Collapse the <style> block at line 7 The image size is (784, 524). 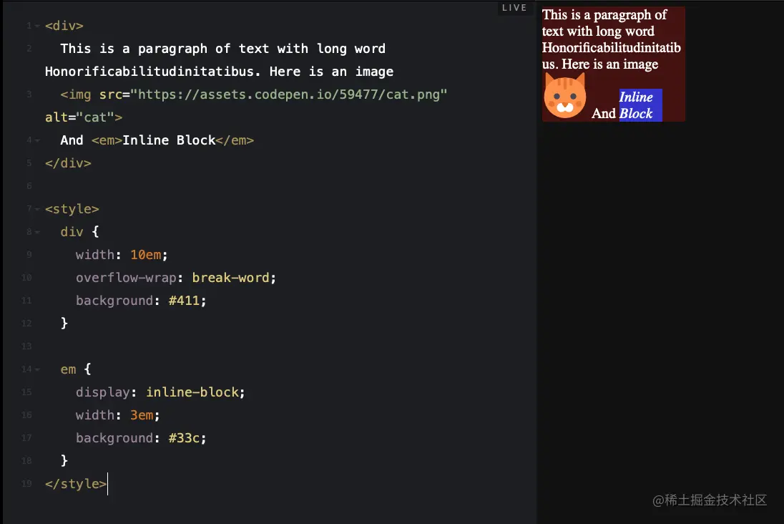point(37,209)
